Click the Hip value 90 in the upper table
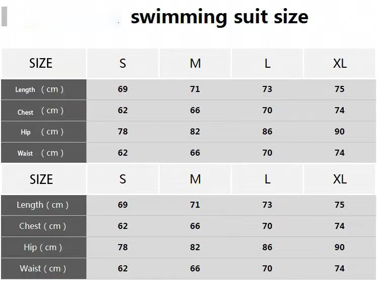Image resolution: width=377 pixels, height=281 pixels. (x=340, y=131)
